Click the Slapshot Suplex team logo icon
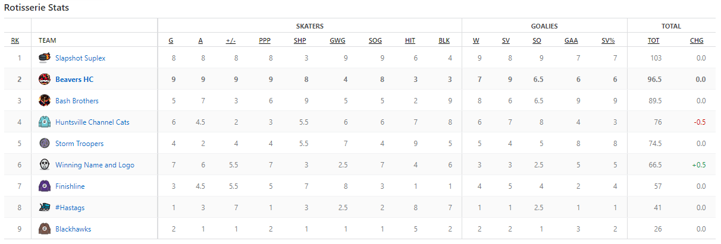Image resolution: width=721 pixels, height=244 pixels. click(x=44, y=58)
